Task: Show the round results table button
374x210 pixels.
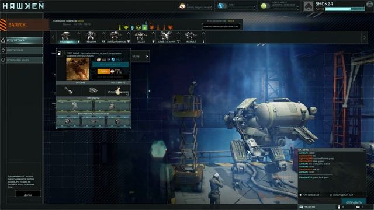Action: pos(221,27)
